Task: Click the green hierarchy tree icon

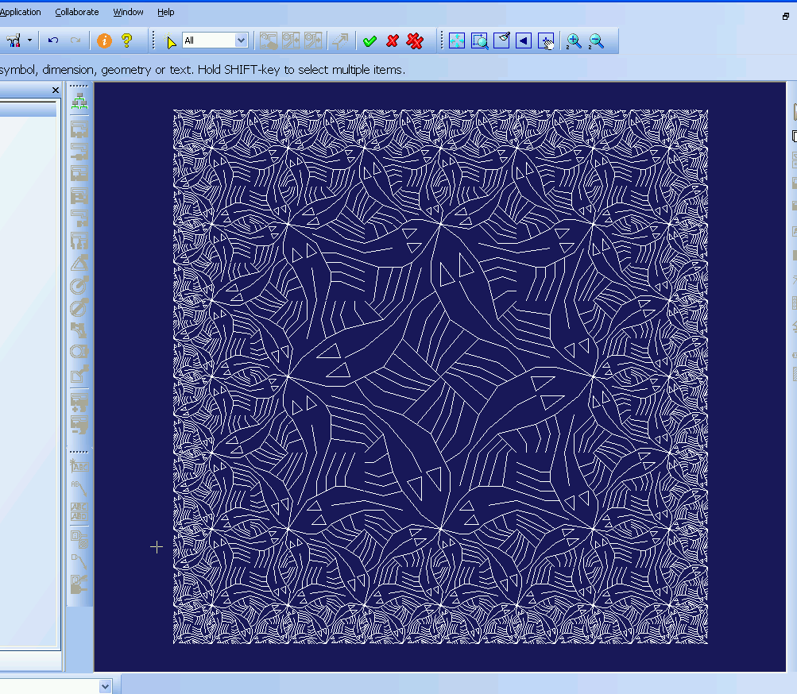Action: click(79, 102)
